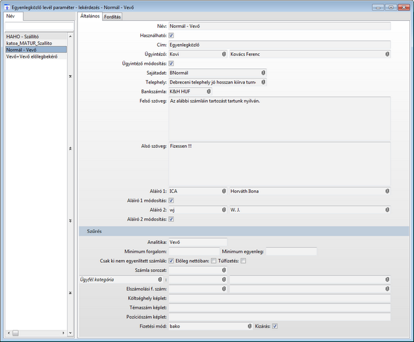Click the application icon in the title bar
Viewport: 414px width, 342px height.
(7, 7)
